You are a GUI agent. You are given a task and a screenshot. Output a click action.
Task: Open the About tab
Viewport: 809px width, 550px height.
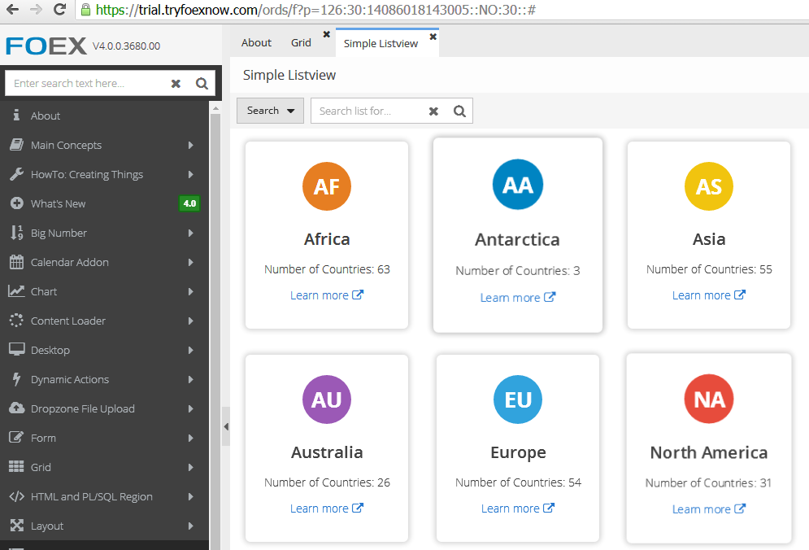(x=256, y=42)
